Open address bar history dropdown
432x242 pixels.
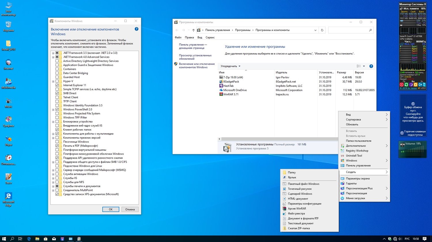pos(315,30)
